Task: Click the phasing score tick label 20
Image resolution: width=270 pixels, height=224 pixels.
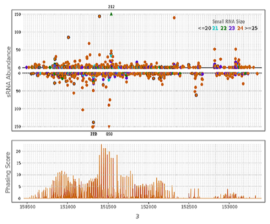Action: point(18,151)
